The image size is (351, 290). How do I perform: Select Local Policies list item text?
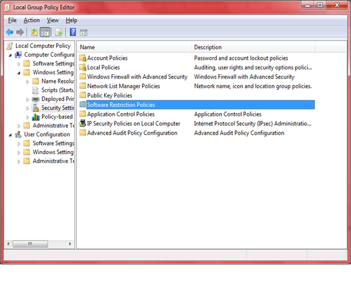point(103,68)
